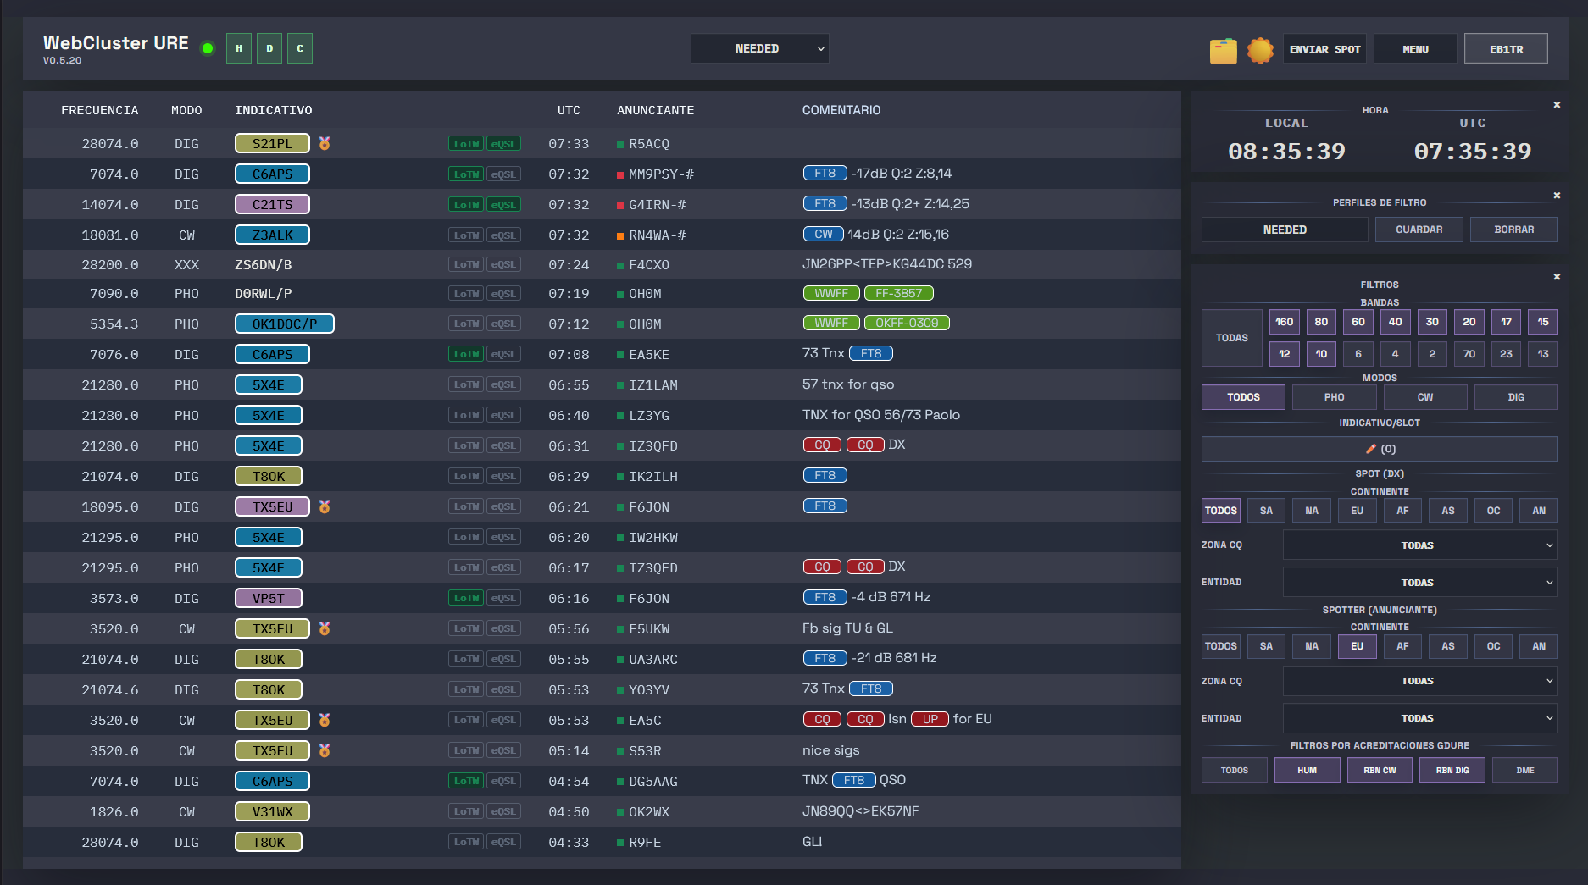Close the Hora clock panel

tap(1557, 105)
